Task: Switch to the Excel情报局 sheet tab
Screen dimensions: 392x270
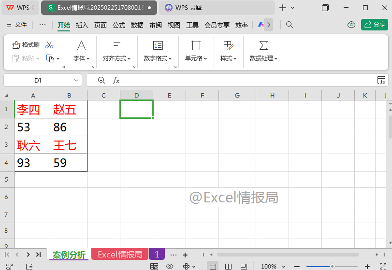Action: (x=120, y=255)
